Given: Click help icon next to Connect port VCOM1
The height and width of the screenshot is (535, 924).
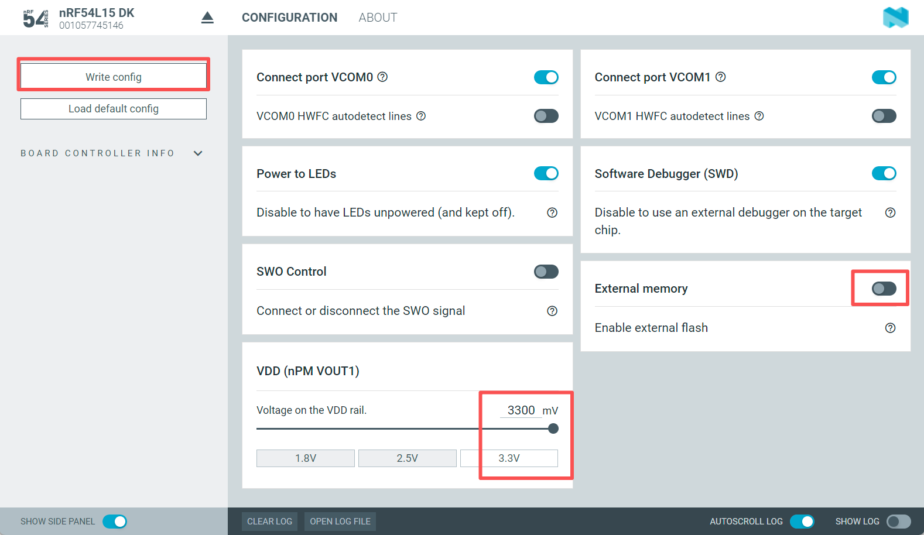Looking at the screenshot, I should [721, 77].
